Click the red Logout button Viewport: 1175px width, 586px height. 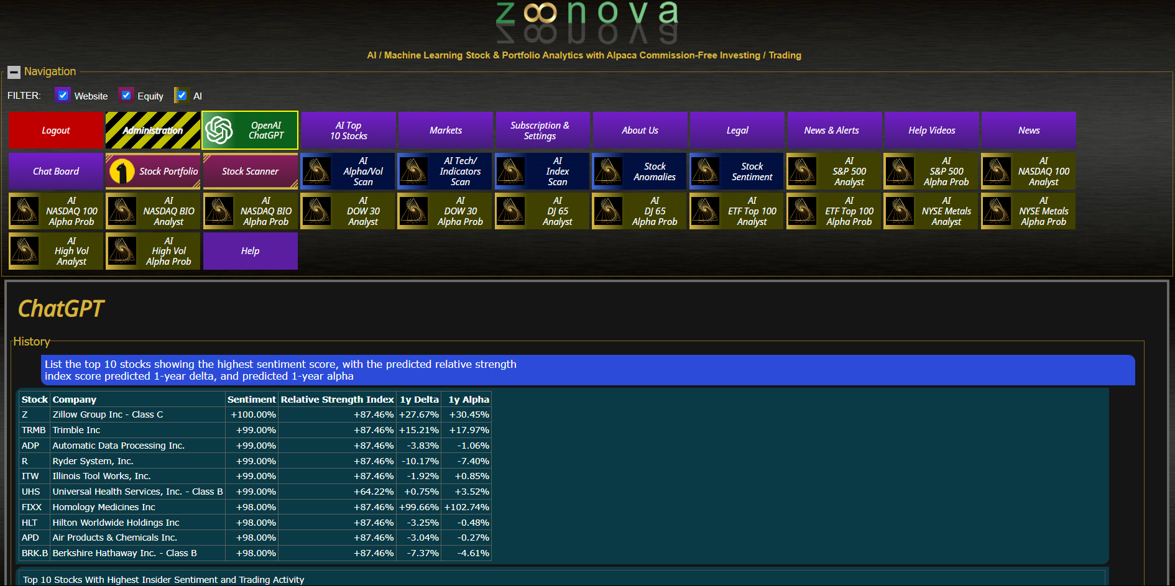[56, 130]
